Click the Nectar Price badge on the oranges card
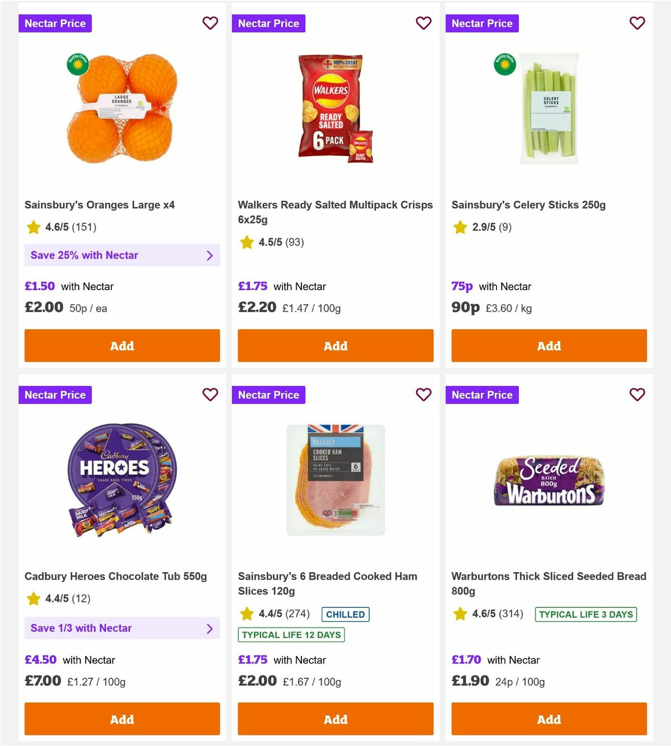The image size is (671, 746). 55,23
